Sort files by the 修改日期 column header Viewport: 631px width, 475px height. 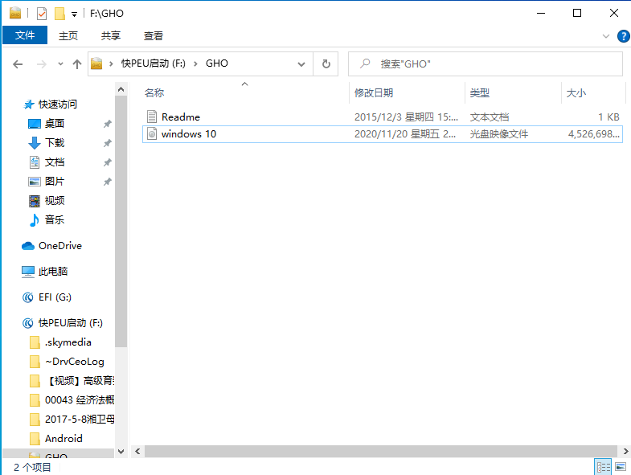(x=374, y=93)
